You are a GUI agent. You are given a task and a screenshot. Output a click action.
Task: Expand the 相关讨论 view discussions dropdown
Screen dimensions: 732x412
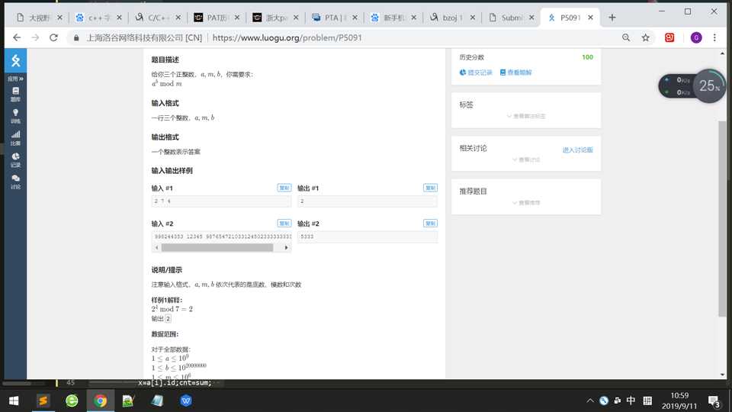click(525, 159)
